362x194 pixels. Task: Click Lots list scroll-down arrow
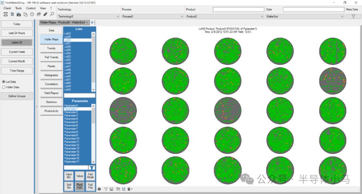tap(93, 89)
